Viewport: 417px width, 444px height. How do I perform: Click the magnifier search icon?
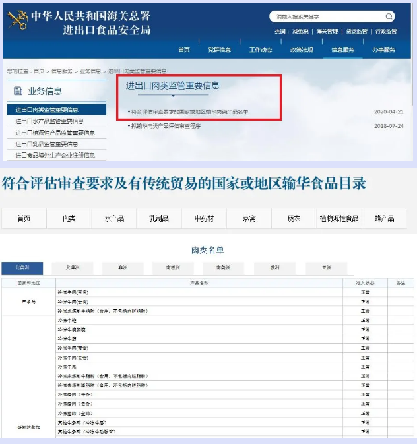(x=389, y=16)
